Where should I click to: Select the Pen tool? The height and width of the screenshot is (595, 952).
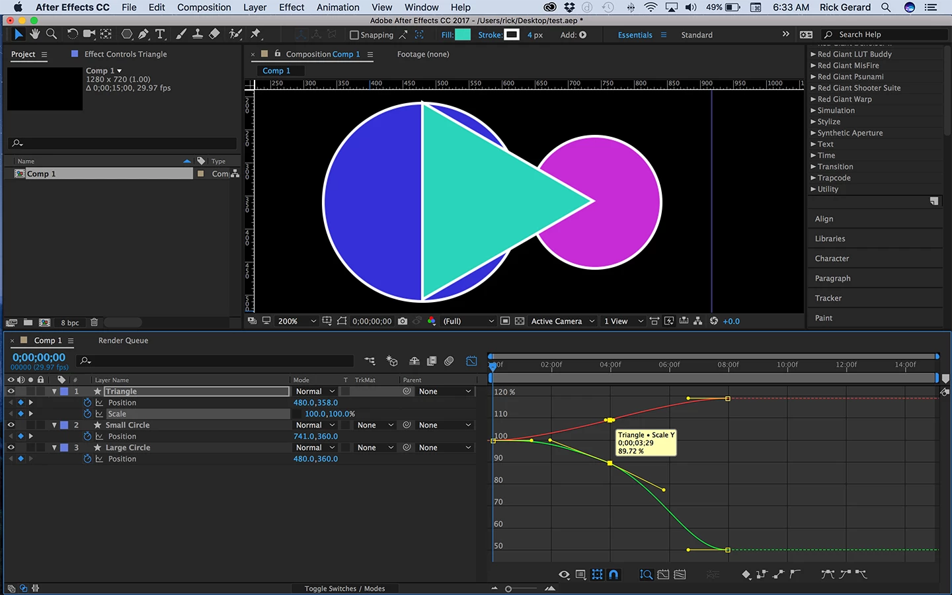tap(143, 34)
